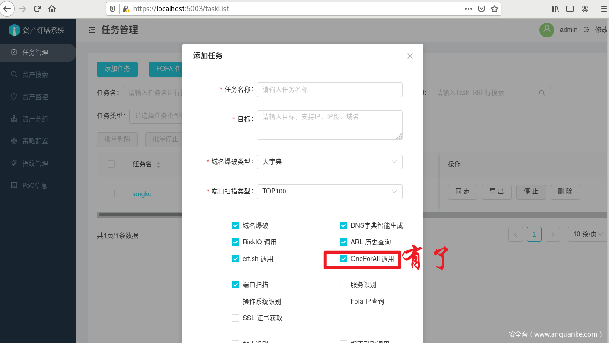The height and width of the screenshot is (343, 609).
Task: Click the browser home icon
Action: [52, 9]
